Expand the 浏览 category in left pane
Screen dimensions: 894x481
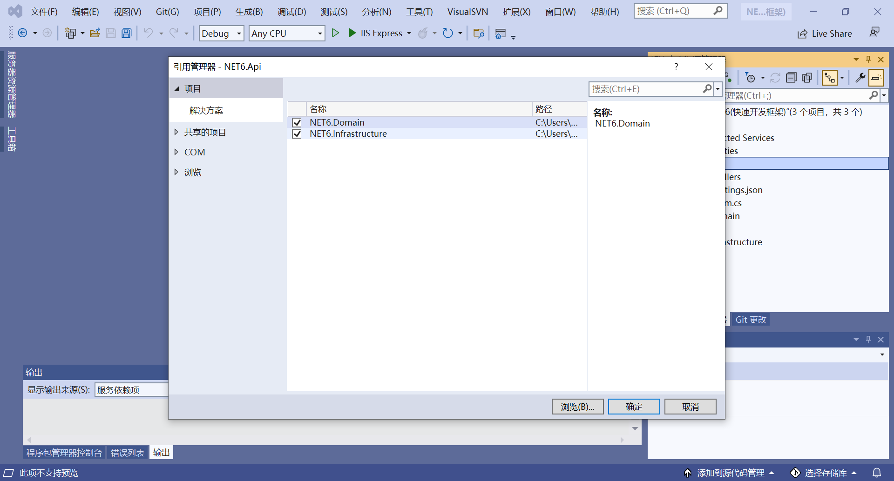pyautogui.click(x=176, y=172)
